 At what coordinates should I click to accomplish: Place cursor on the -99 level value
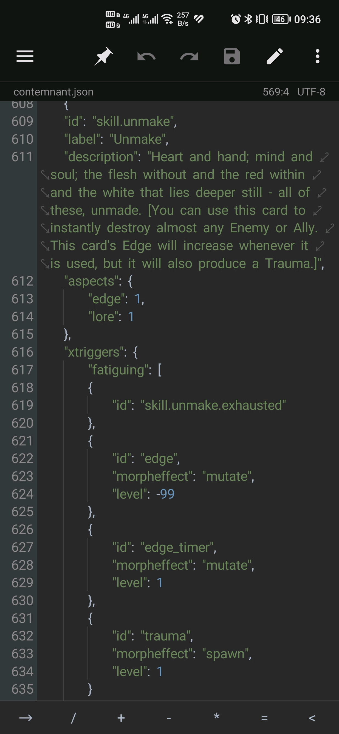coord(165,494)
